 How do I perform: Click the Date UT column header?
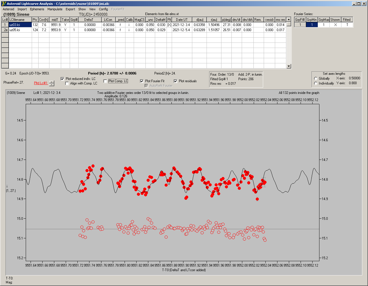pos(182,20)
